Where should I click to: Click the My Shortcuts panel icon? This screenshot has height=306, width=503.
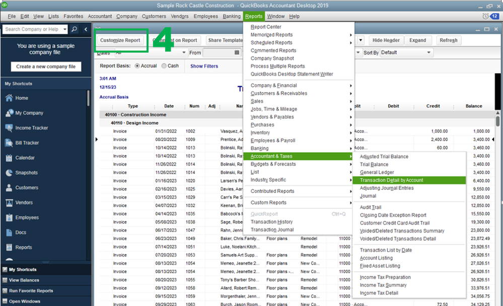click(5, 269)
